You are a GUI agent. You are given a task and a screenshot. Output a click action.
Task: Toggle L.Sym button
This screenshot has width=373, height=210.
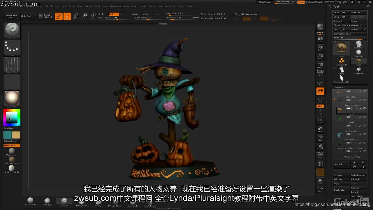320,100
